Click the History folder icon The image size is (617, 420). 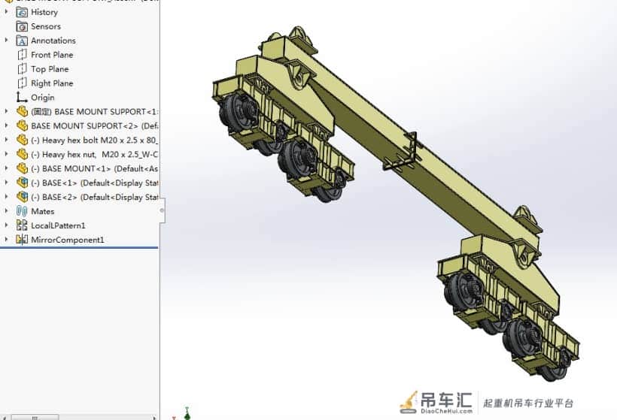pyautogui.click(x=22, y=12)
